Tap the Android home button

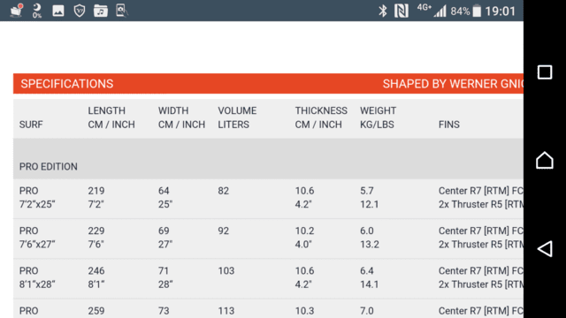click(x=545, y=160)
